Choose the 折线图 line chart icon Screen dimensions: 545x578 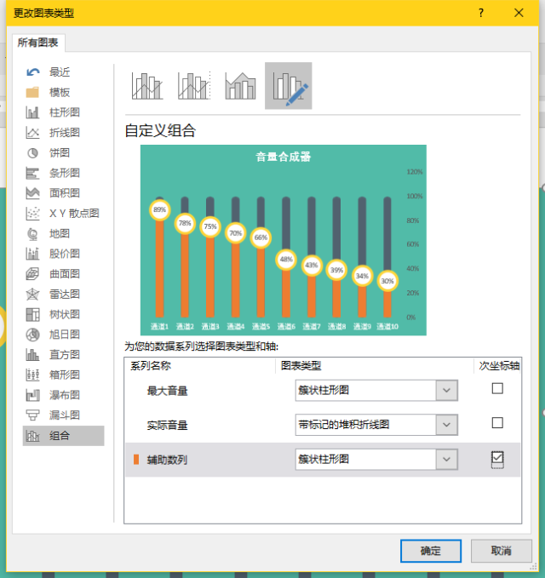[33, 133]
